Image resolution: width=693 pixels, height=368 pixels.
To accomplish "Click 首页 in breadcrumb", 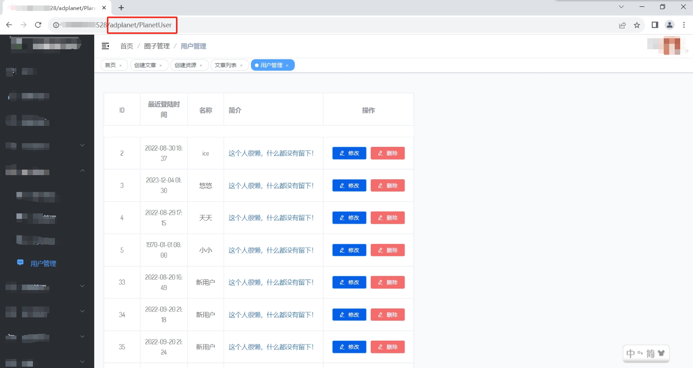I will [127, 46].
